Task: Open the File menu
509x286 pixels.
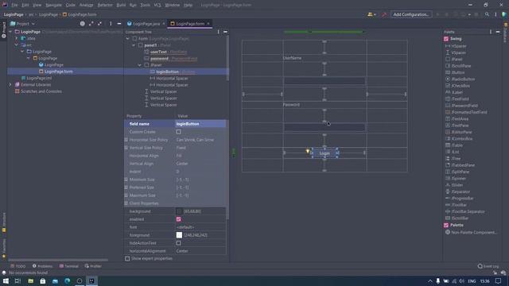Action: pyautogui.click(x=14, y=5)
